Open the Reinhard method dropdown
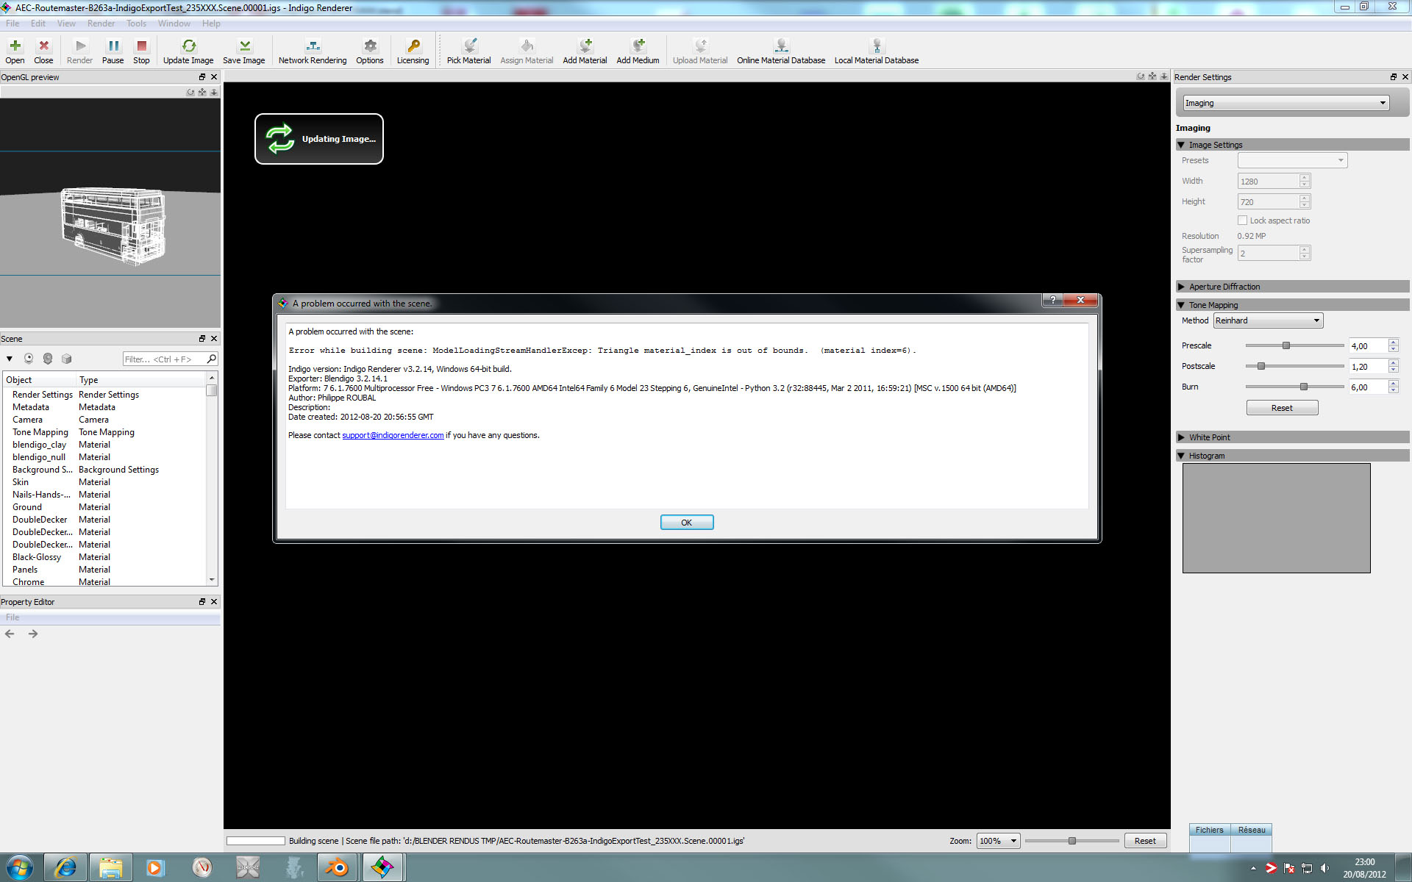Image resolution: width=1412 pixels, height=882 pixels. [1268, 320]
